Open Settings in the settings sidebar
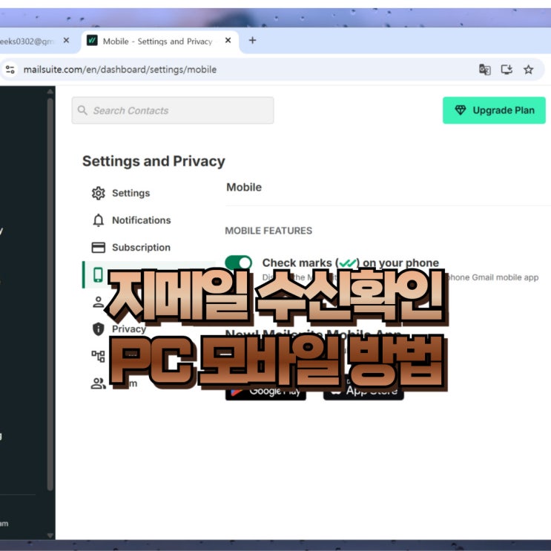This screenshot has width=551, height=551. pyautogui.click(x=131, y=193)
